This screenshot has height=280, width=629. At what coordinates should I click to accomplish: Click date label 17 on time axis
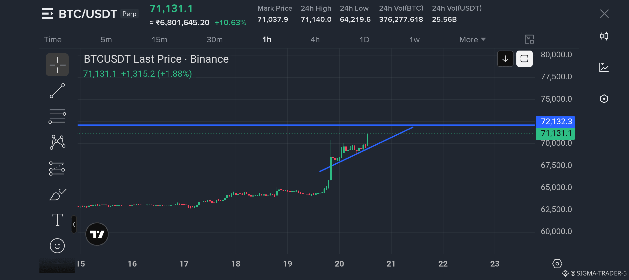184,264
